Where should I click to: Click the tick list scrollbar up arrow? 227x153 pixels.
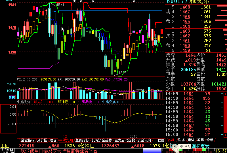point(225,94)
